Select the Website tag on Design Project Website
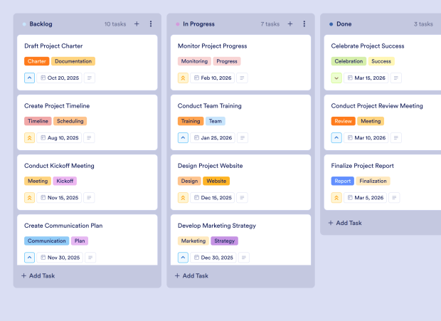 (x=216, y=181)
